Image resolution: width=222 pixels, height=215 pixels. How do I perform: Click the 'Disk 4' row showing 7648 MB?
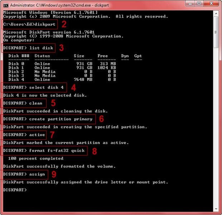[x=62, y=79]
